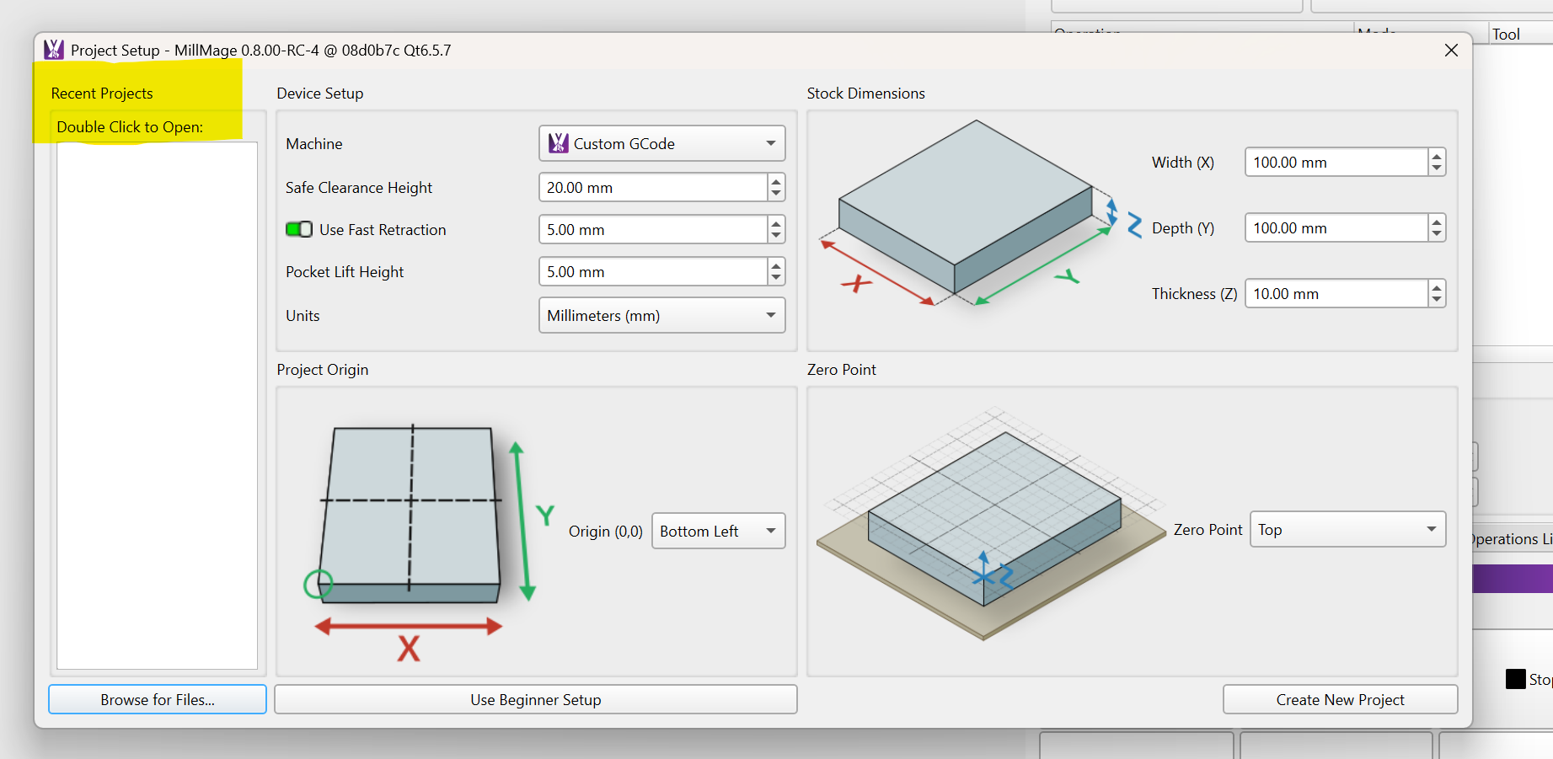Click the Depth (Y) input field
This screenshot has width=1553, height=759.
(x=1336, y=227)
